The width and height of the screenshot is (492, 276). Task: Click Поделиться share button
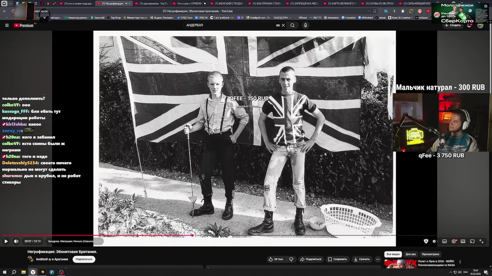coord(311,259)
